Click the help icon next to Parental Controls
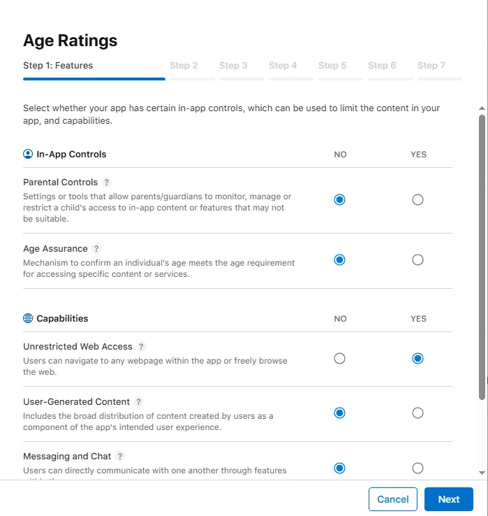 (x=106, y=182)
